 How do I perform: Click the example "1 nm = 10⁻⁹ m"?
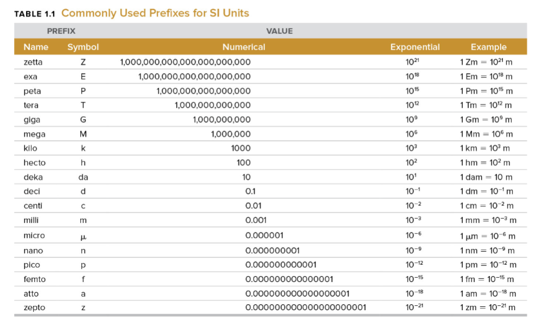tap(487, 251)
